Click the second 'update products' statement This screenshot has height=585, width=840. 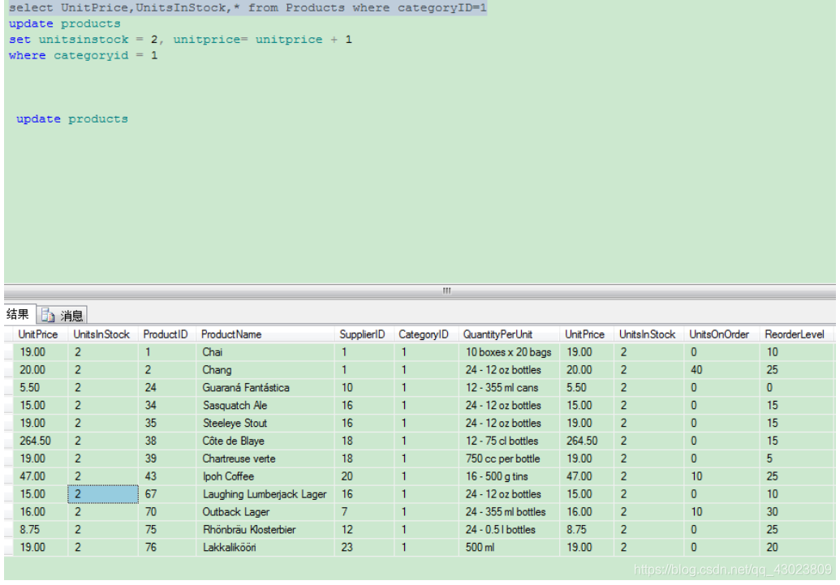click(x=71, y=118)
